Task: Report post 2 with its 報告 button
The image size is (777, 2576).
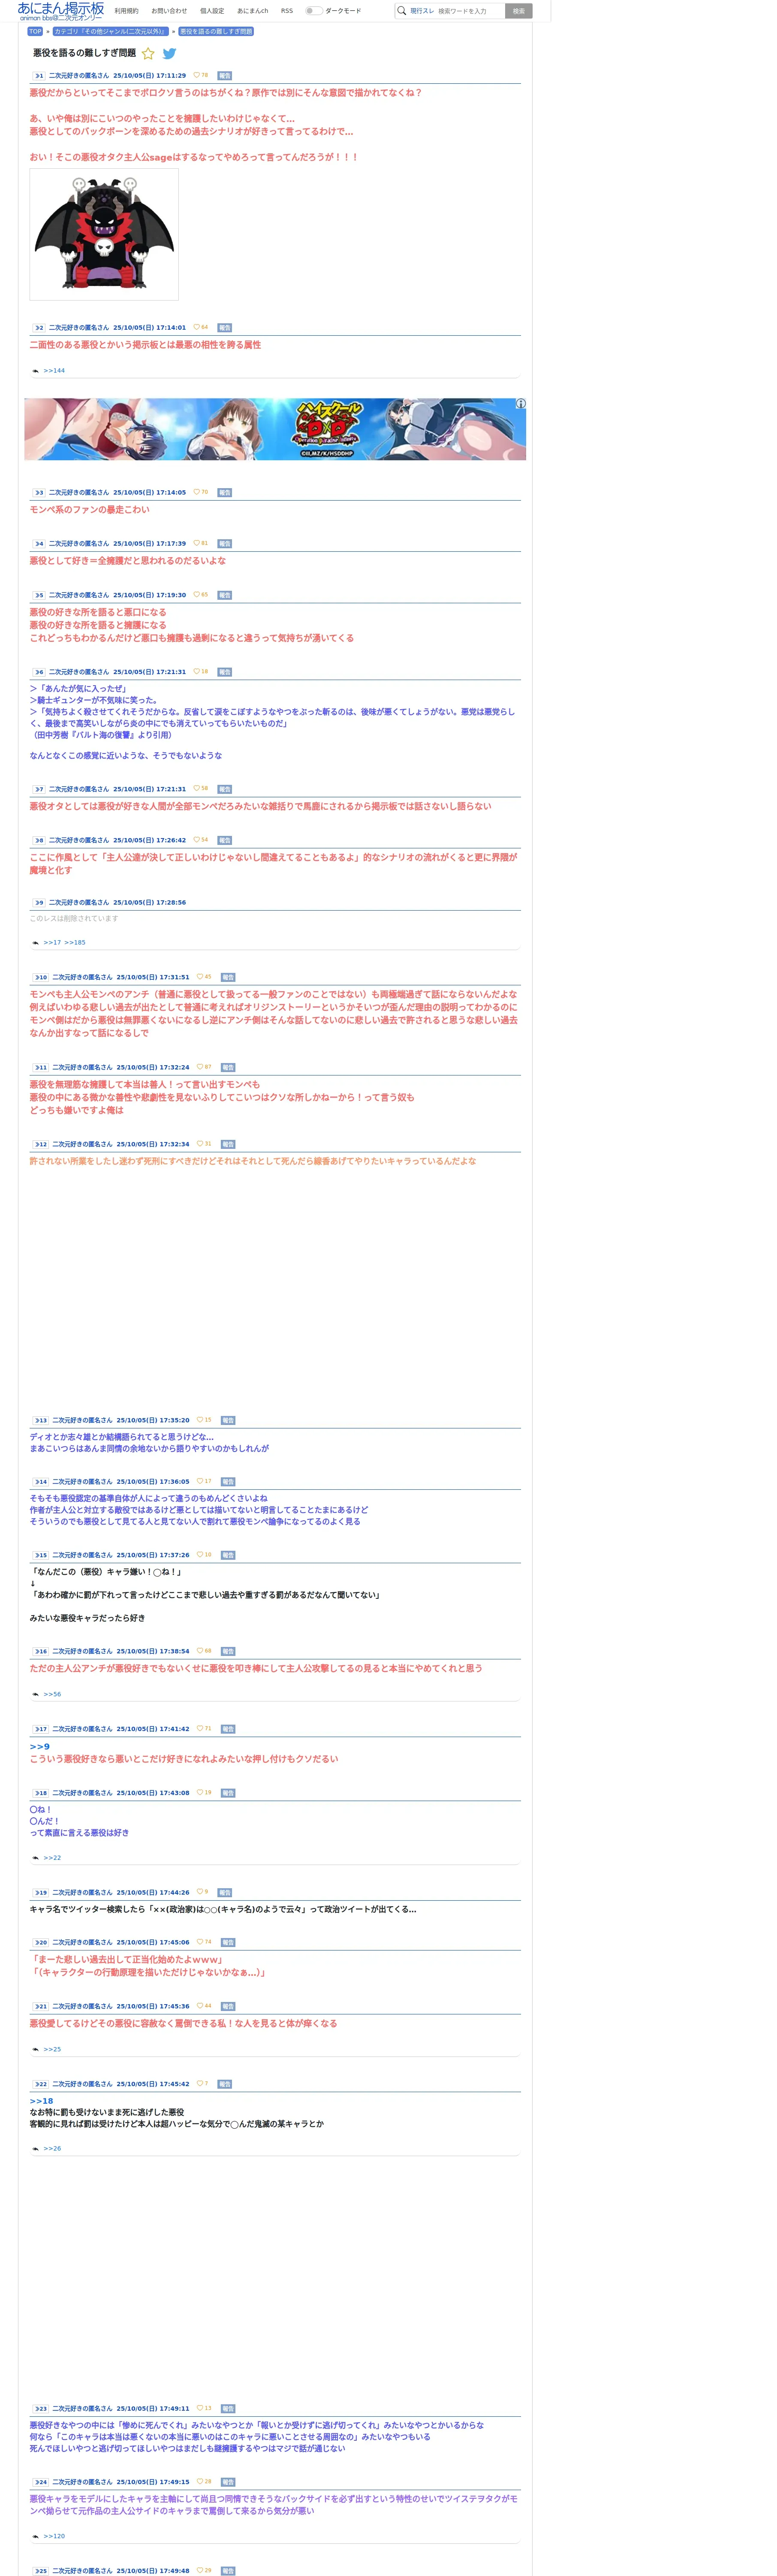Action: (x=225, y=328)
